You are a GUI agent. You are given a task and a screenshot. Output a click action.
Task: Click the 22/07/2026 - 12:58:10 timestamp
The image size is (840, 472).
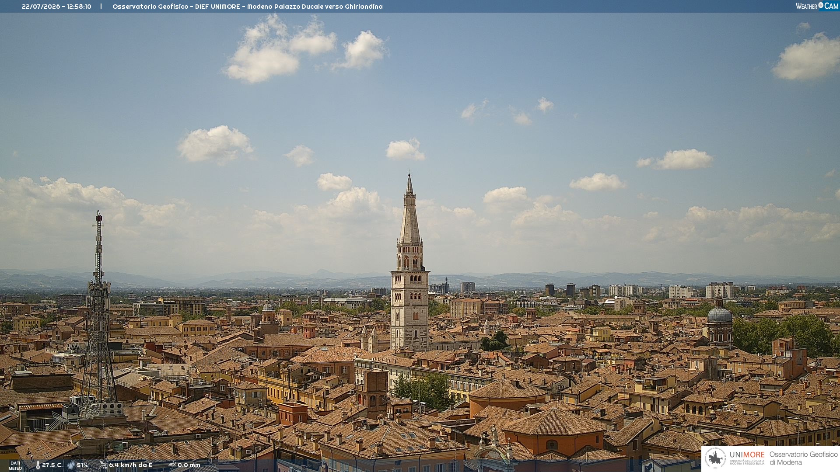(56, 7)
